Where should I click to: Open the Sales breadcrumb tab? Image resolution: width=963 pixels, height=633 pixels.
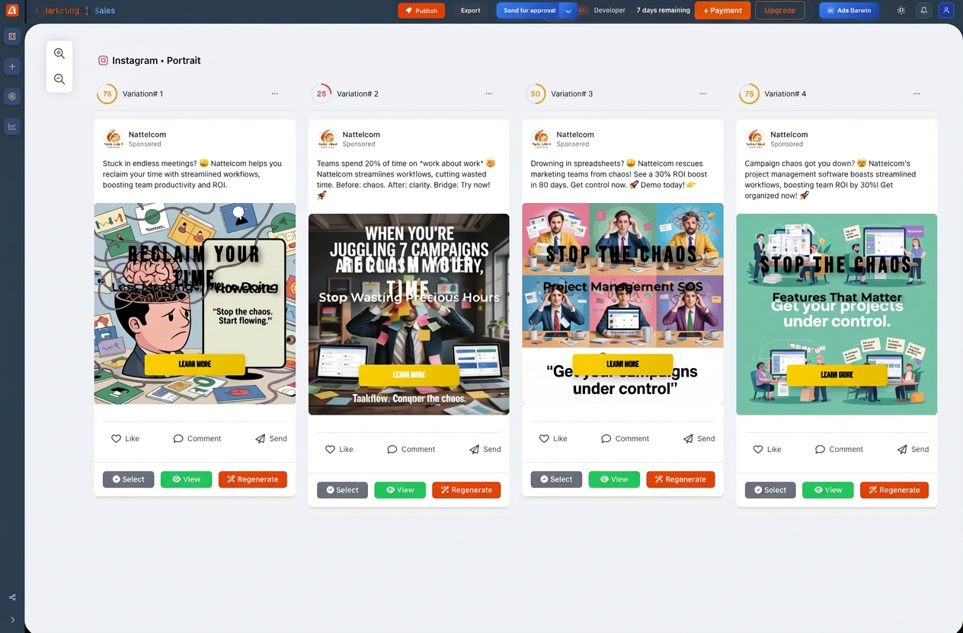[105, 11]
